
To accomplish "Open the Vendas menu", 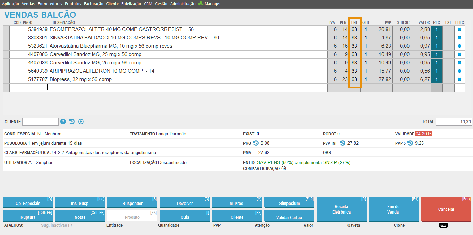I will (28, 4).
